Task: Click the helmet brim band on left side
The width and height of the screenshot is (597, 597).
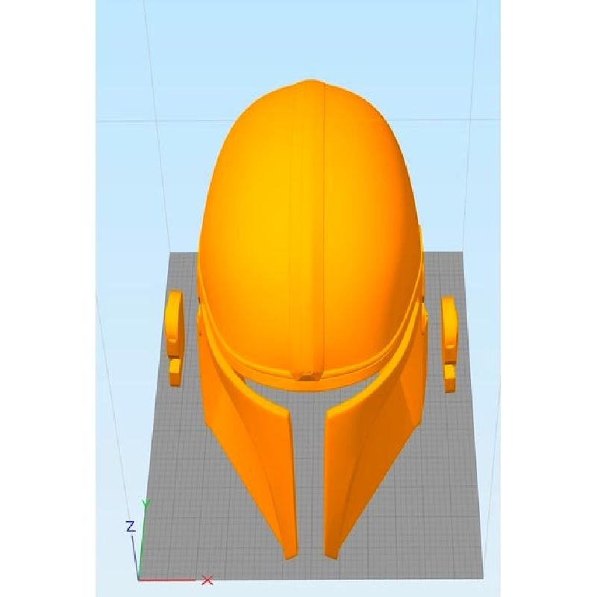Action: [224, 343]
